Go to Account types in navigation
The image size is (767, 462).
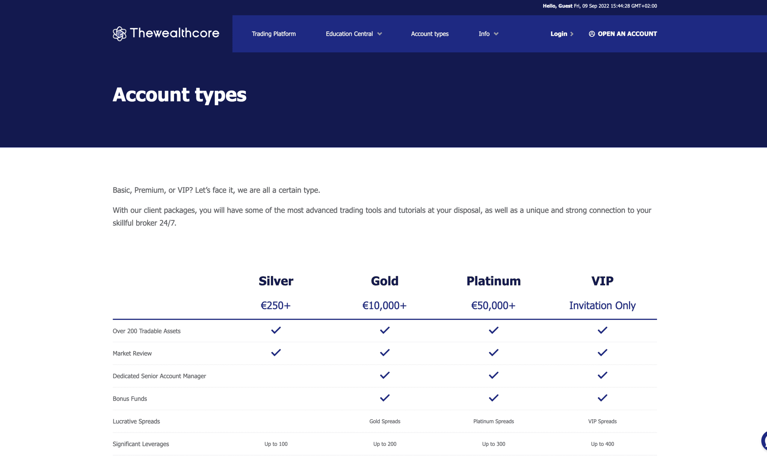(x=430, y=34)
